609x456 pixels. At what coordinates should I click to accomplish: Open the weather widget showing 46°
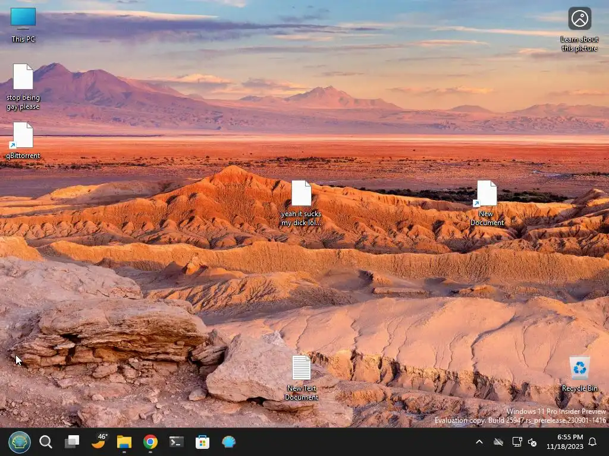pos(98,442)
